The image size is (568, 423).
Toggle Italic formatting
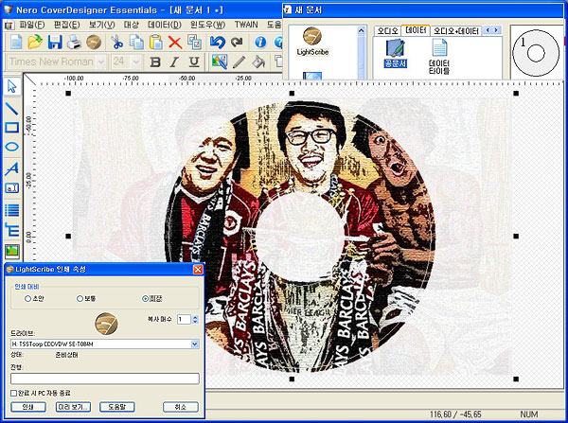[x=174, y=62]
